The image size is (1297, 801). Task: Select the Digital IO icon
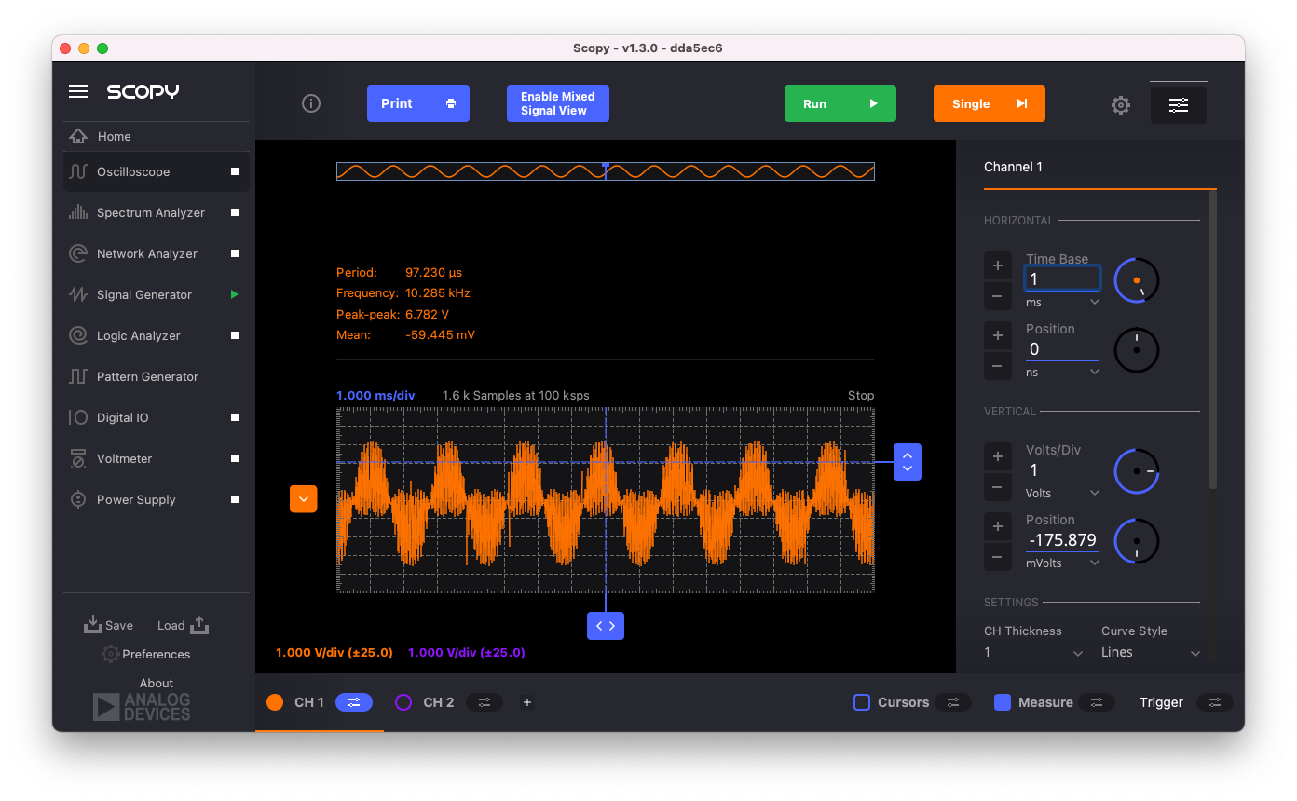pyautogui.click(x=78, y=417)
